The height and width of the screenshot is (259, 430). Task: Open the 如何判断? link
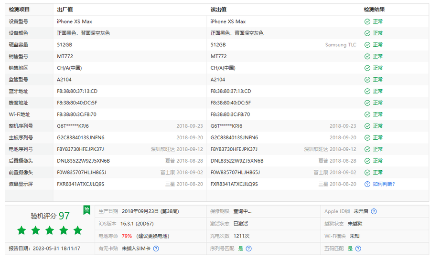click(384, 184)
